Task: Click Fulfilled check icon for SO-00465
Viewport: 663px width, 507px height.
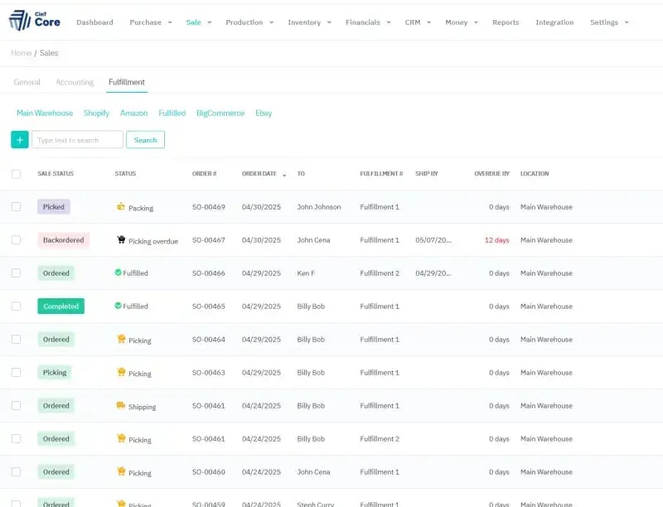Action: click(118, 306)
